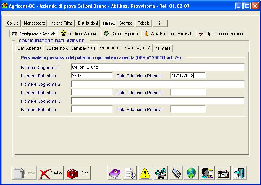Viewport: 261px width, 185px height.
Task: Click the two people users icon
Action: coord(207,173)
